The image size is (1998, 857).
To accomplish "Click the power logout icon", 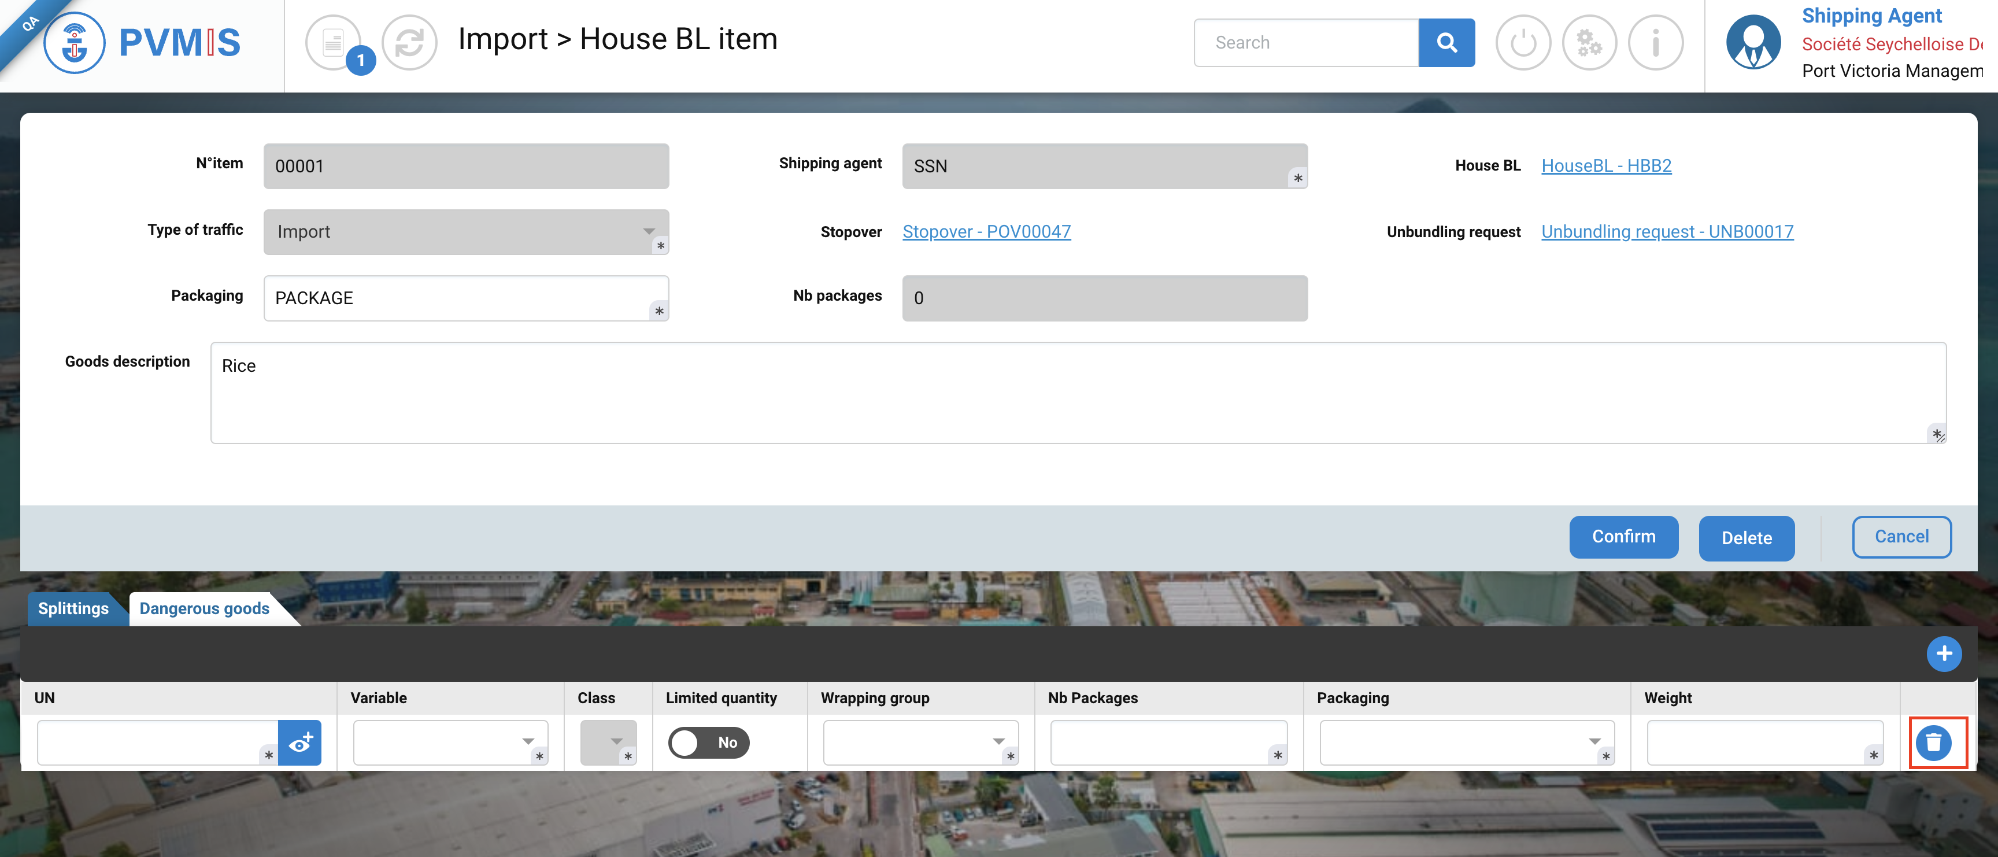I will (1523, 43).
